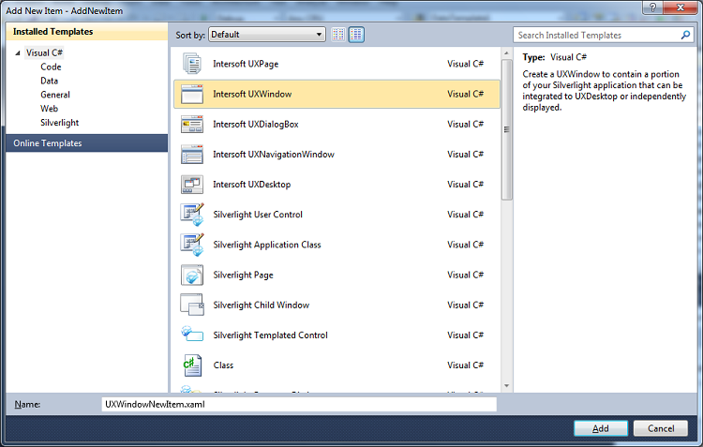Select the Intersoft UXDesktop icon
This screenshot has height=447, width=703.
tap(192, 185)
